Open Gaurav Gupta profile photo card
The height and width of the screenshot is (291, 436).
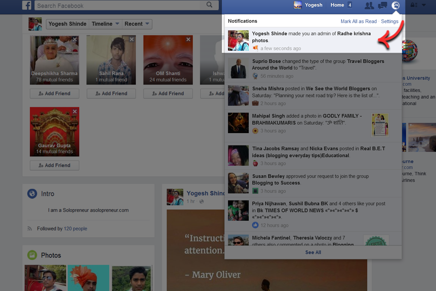[x=54, y=132]
